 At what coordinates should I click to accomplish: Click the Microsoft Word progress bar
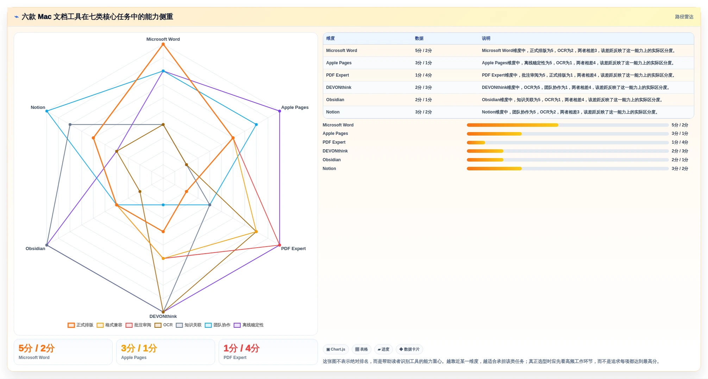(568, 125)
